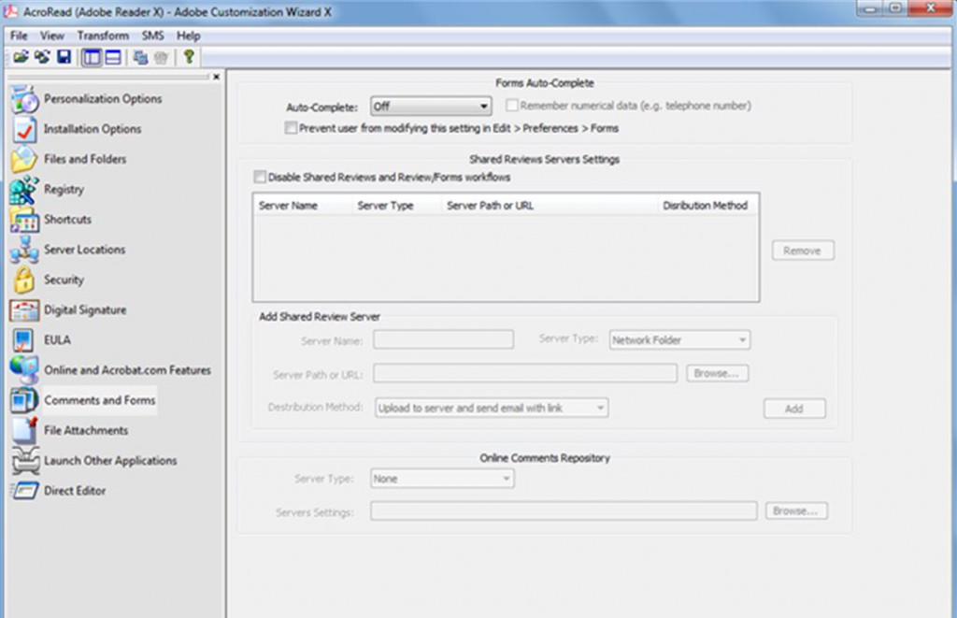Click the Server Name input field
This screenshot has height=618, width=957.
[443, 339]
